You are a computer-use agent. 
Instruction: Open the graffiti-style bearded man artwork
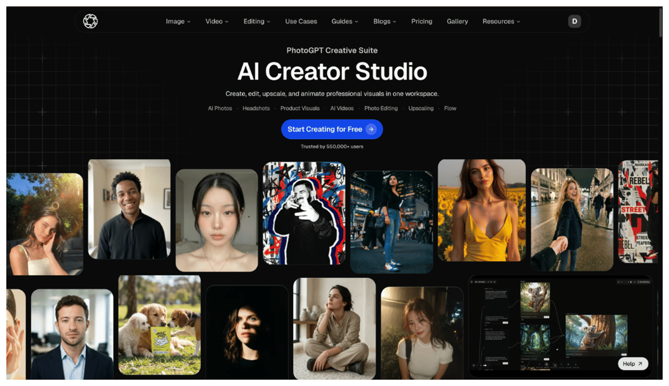(304, 213)
